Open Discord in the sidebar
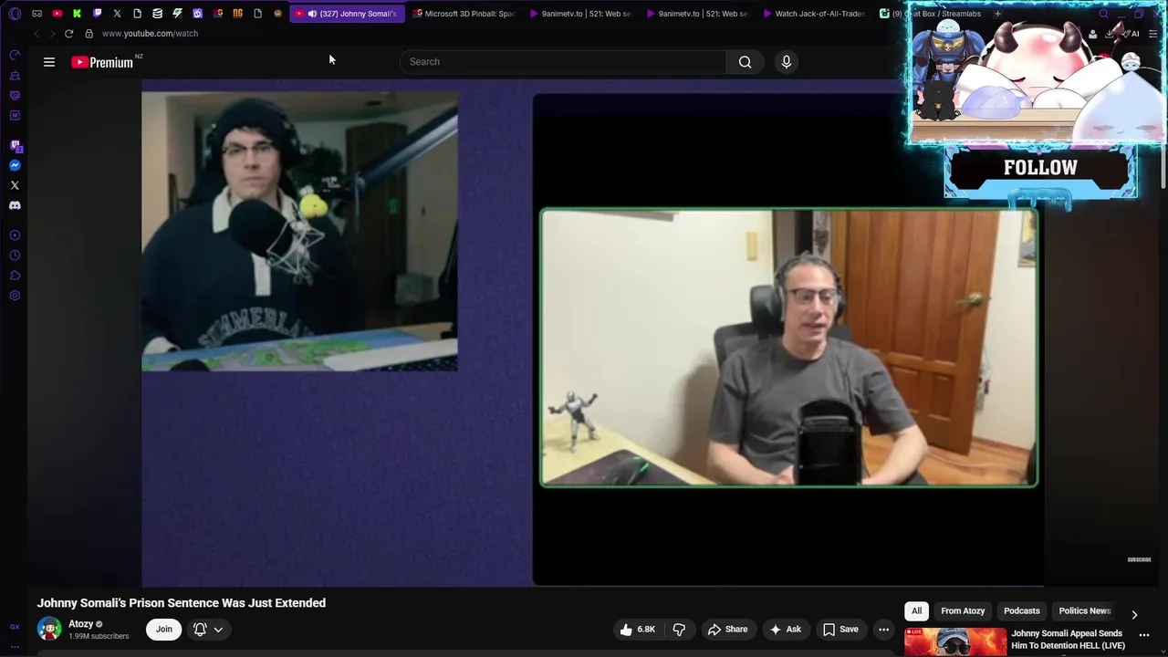The height and width of the screenshot is (657, 1168). click(x=15, y=205)
